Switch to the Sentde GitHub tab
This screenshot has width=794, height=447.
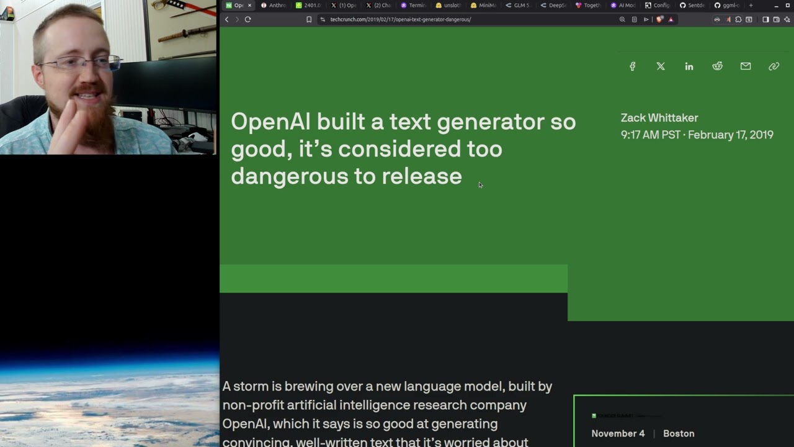(x=693, y=6)
